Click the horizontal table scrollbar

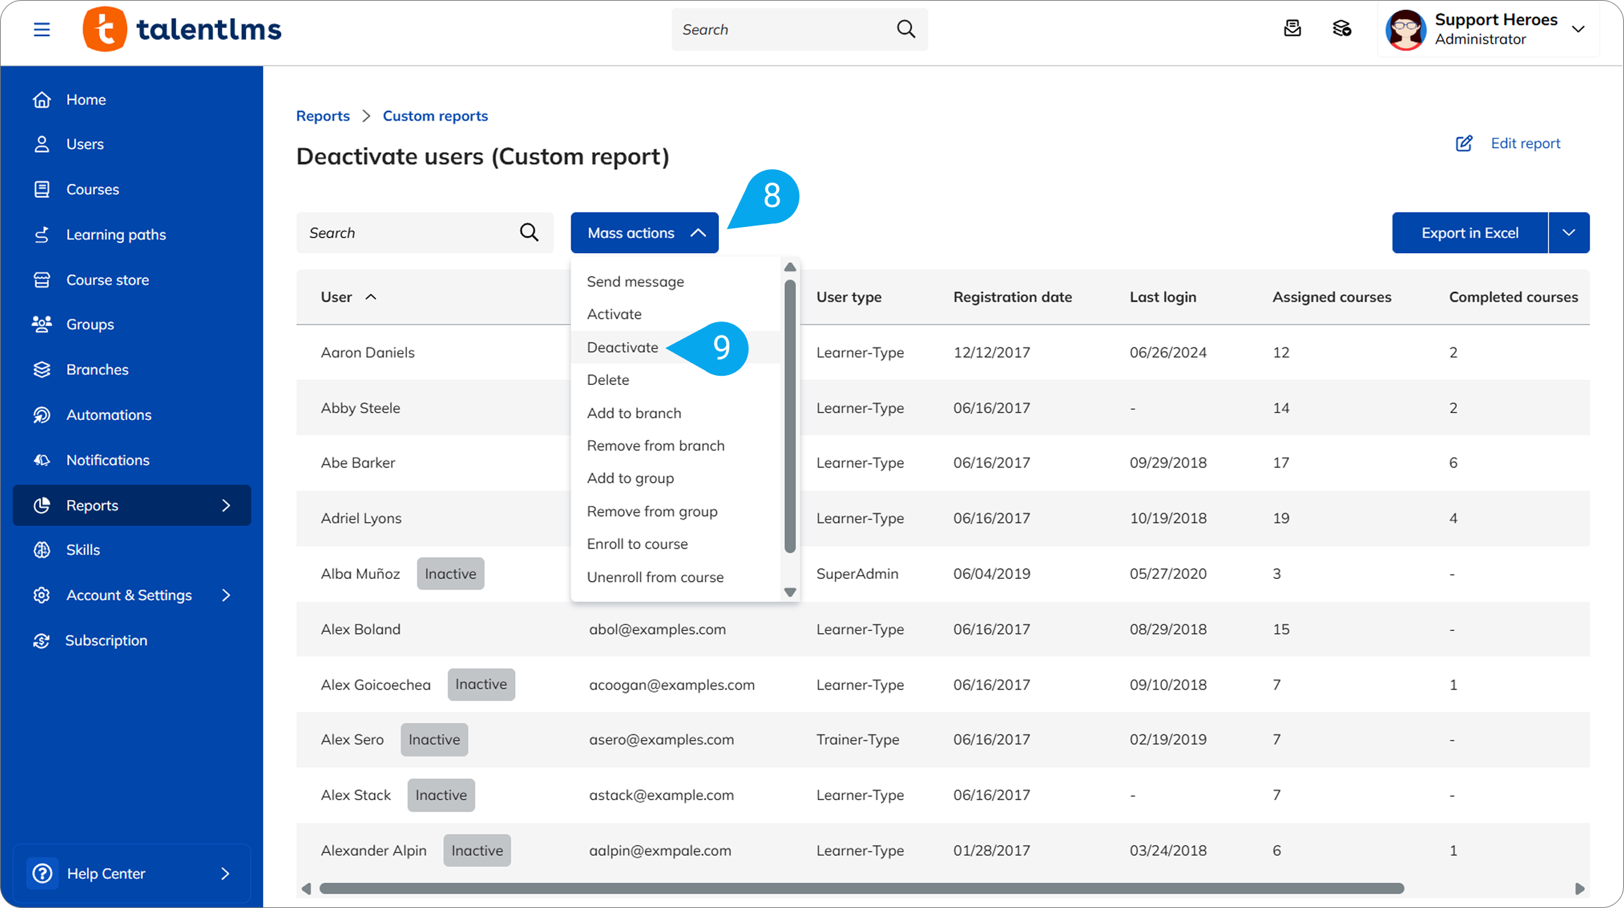coord(861,888)
